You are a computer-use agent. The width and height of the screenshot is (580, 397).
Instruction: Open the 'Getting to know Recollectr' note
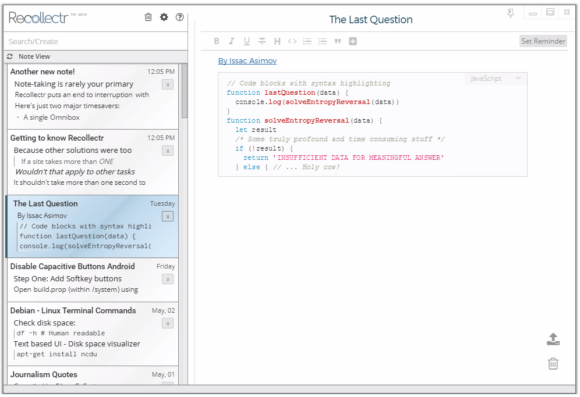click(x=57, y=138)
